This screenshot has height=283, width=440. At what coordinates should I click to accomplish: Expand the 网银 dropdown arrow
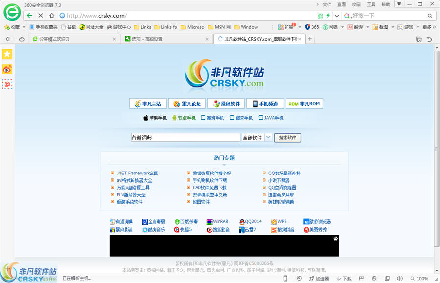pos(342,27)
